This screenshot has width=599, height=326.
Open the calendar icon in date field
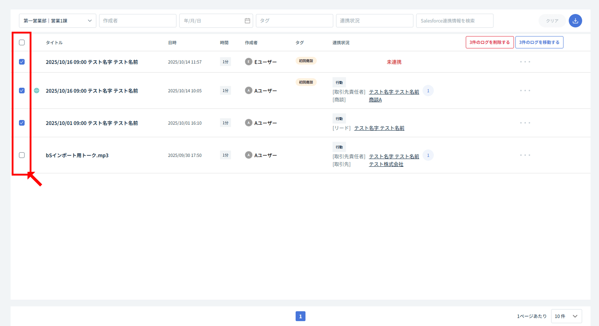247,21
